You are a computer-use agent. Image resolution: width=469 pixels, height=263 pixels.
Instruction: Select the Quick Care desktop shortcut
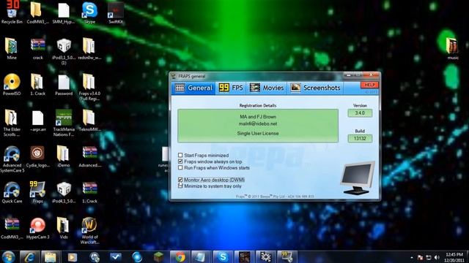point(12,192)
